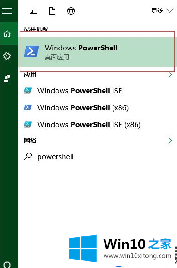Screen dimensions: 177x268
Task: Expand the 应用 section arrow
Action: [170, 75]
